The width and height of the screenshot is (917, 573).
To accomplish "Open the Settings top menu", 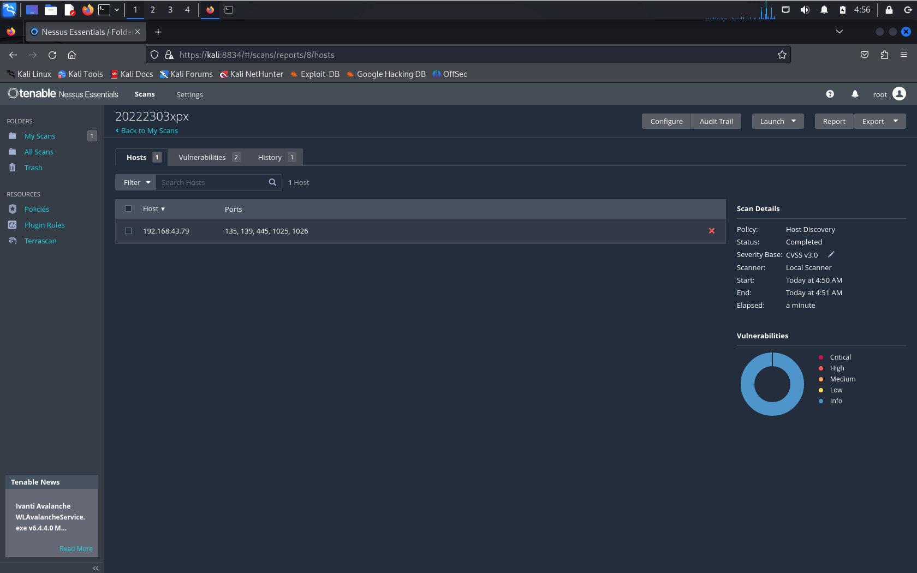I will (189, 94).
